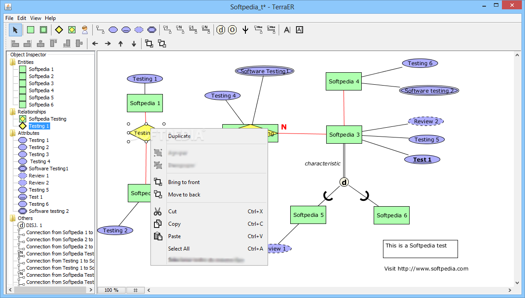The height and width of the screenshot is (298, 525).
Task: Select the Attributes folder in Object Inspector
Action: point(28,133)
